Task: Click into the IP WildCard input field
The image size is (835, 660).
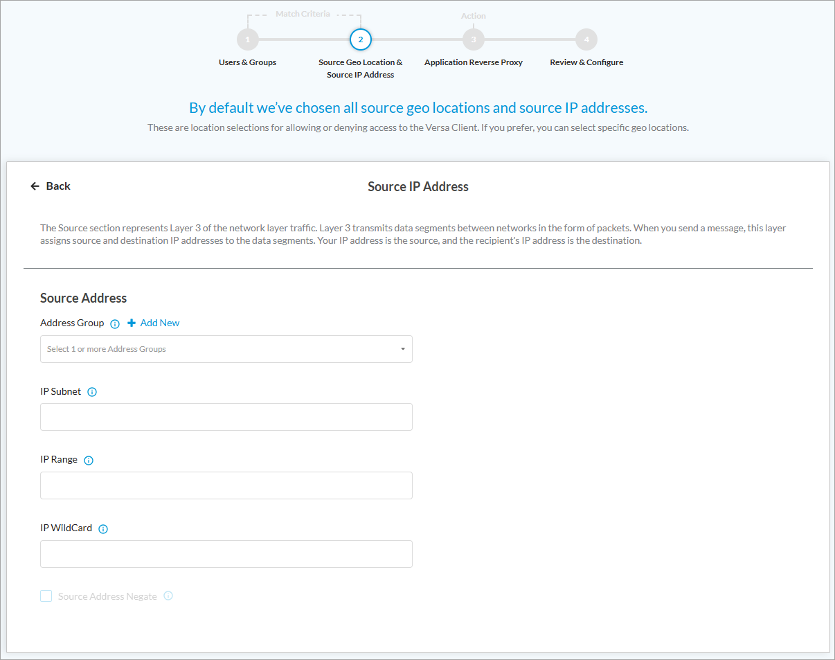Action: [x=226, y=554]
